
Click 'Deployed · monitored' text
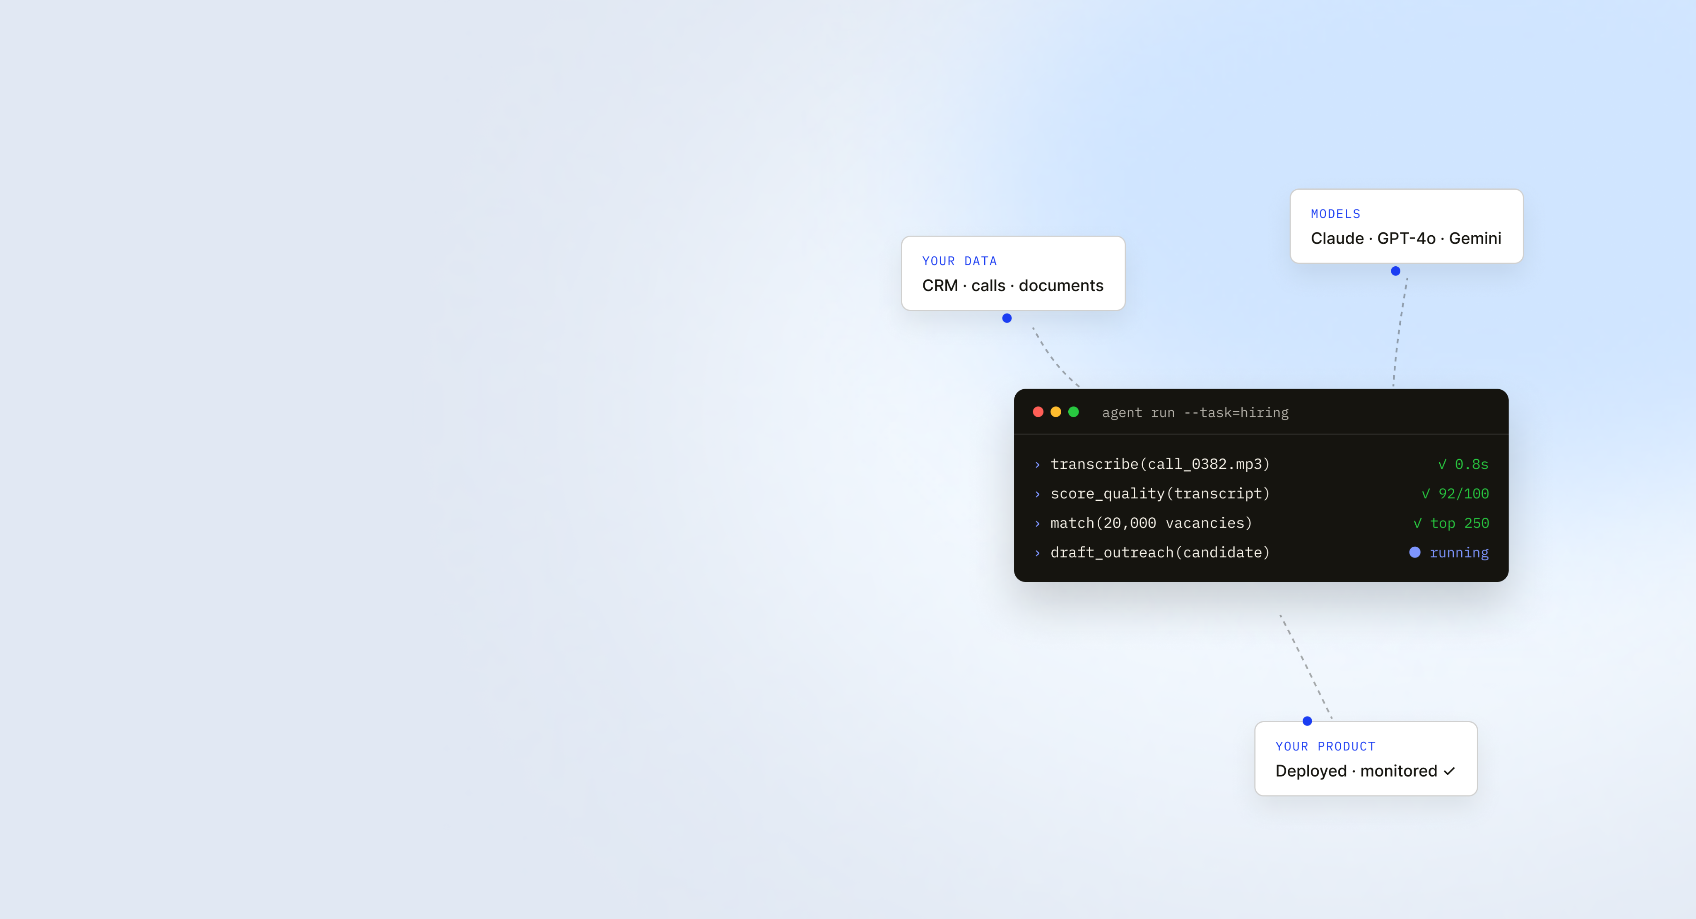(1356, 771)
